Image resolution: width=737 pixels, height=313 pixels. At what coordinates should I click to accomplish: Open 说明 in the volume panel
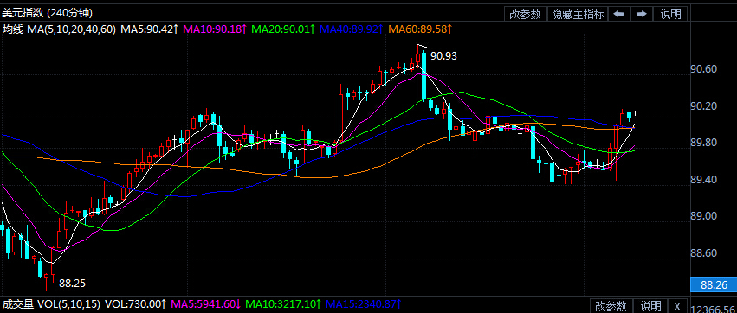pos(650,306)
